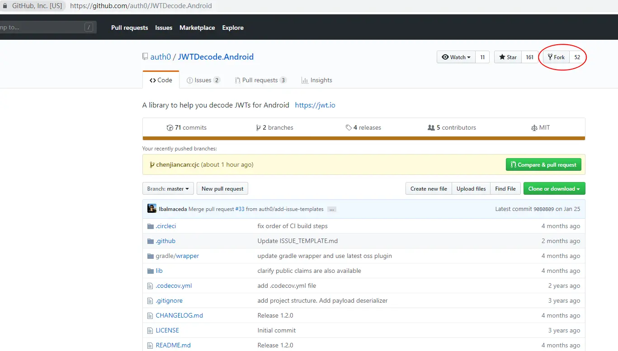This screenshot has width=618, height=351.
Task: Switch to the Pull requests tab
Action: (x=260, y=80)
